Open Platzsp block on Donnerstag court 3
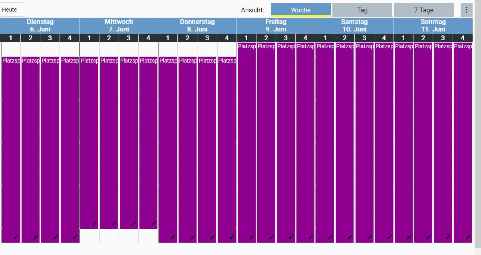Screen dimensions: 481x255 click(x=207, y=149)
